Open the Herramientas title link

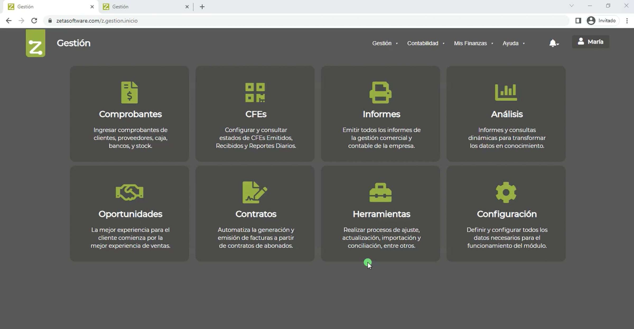(x=381, y=214)
